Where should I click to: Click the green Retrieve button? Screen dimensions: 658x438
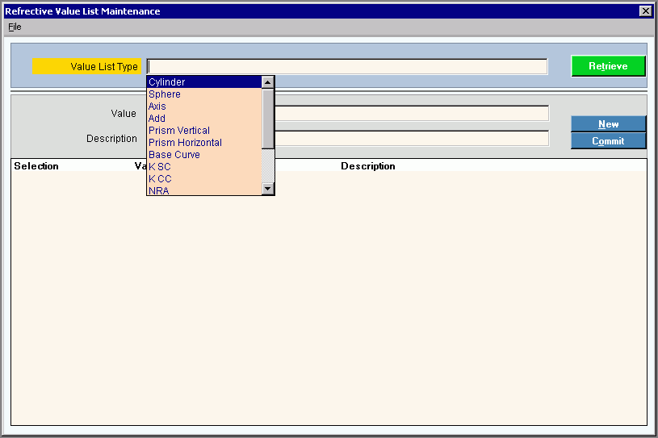tap(608, 66)
